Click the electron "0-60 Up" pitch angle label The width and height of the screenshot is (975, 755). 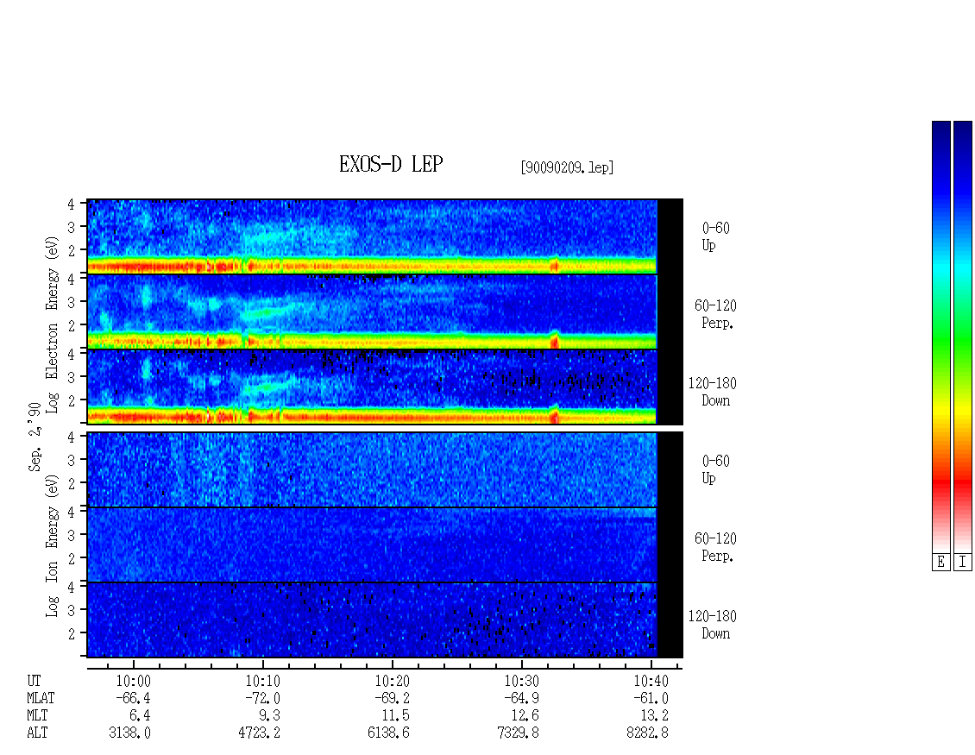715,236
